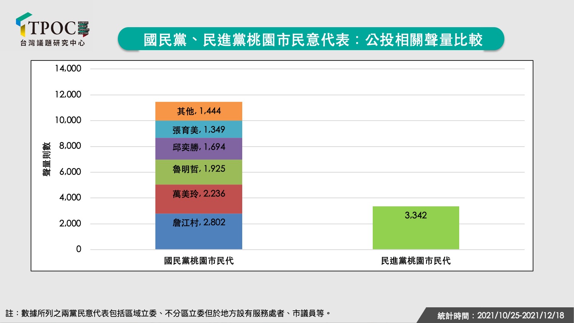This screenshot has width=574, height=323.
Task: Click the 14,000 axis tick label
Action: pos(68,69)
